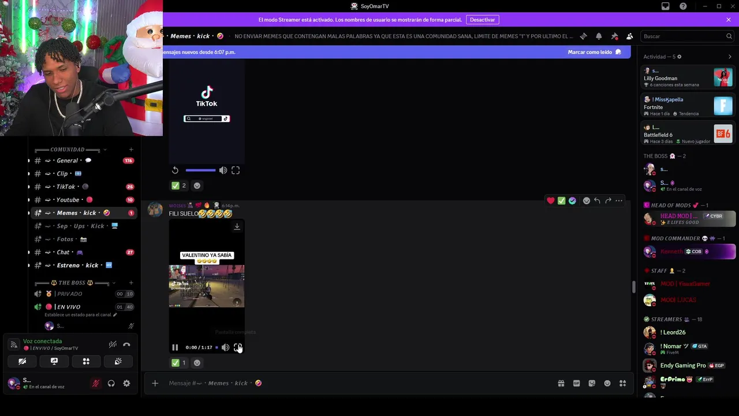Image resolution: width=739 pixels, height=416 pixels.
Task: Edit voice channel status pencil icon
Action: [115, 315]
